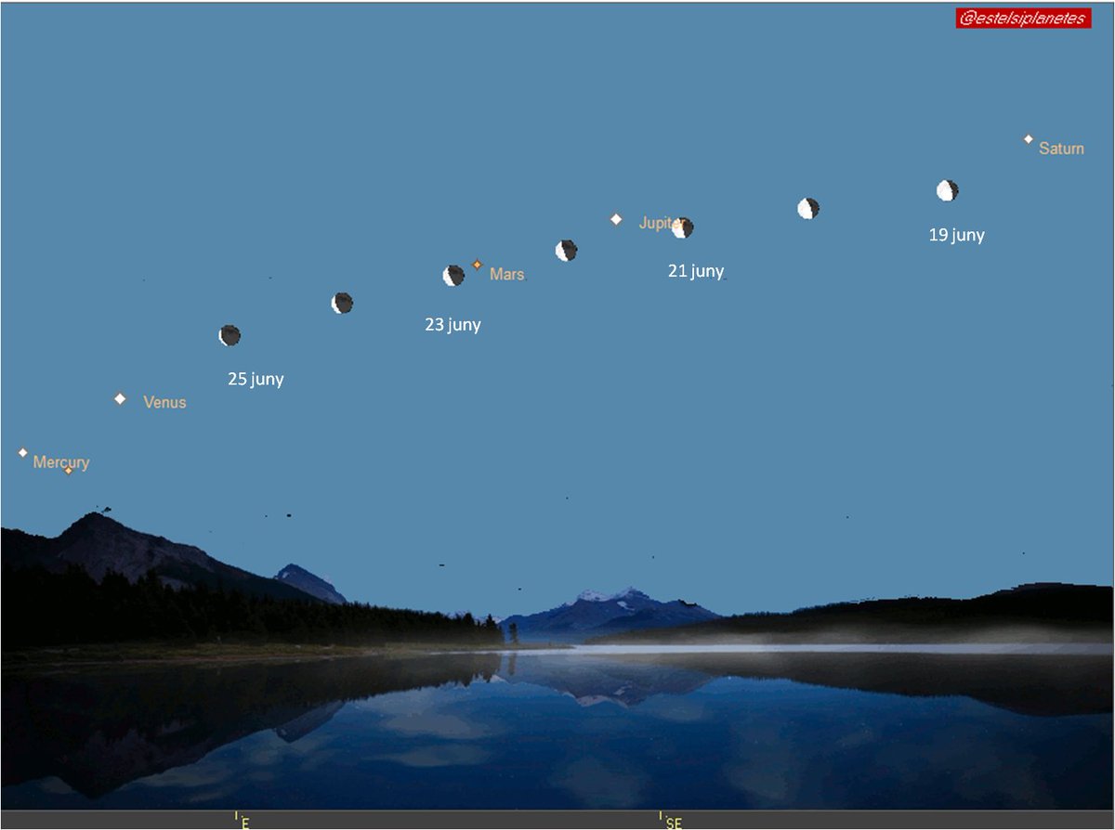This screenshot has width=1115, height=830.
Task: Select the Moon above 21 juny
Action: [x=683, y=227]
